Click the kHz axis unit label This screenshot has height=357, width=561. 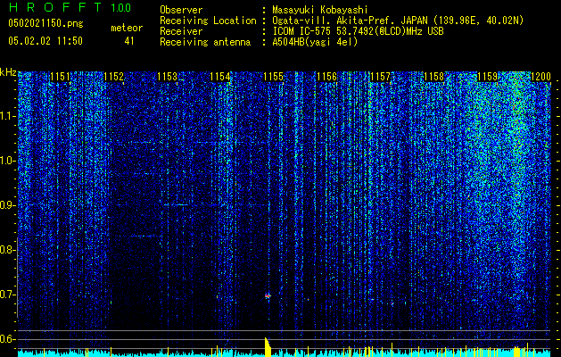pos(8,72)
